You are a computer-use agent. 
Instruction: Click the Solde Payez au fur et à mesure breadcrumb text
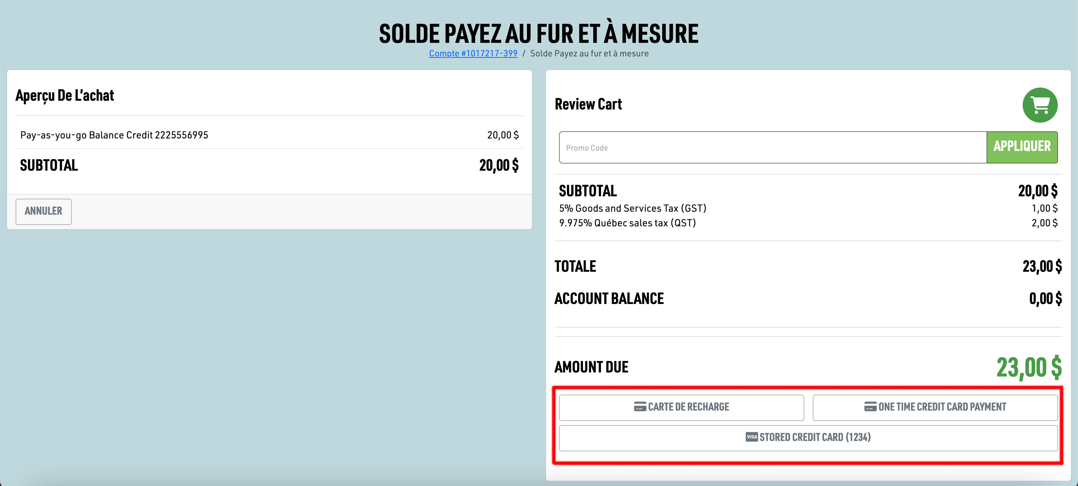click(x=589, y=53)
